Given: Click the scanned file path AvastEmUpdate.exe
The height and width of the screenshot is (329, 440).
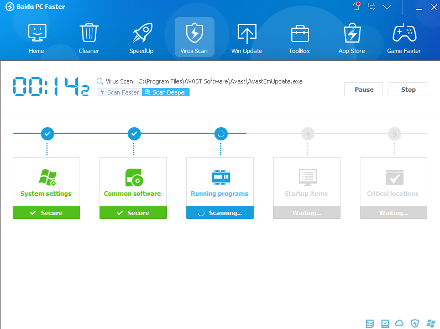Looking at the screenshot, I should (x=221, y=81).
